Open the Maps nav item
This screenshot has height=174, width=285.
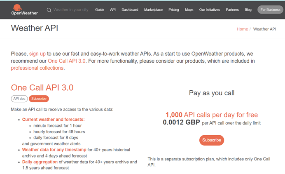pyautogui.click(x=189, y=9)
